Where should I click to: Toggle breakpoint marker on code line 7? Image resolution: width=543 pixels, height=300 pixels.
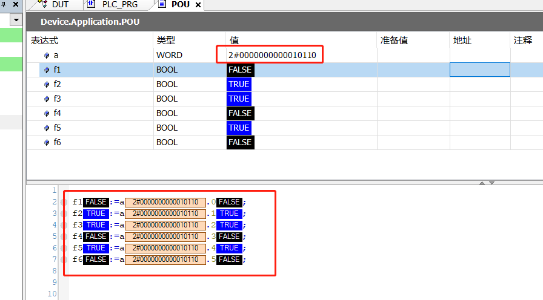coord(64,259)
